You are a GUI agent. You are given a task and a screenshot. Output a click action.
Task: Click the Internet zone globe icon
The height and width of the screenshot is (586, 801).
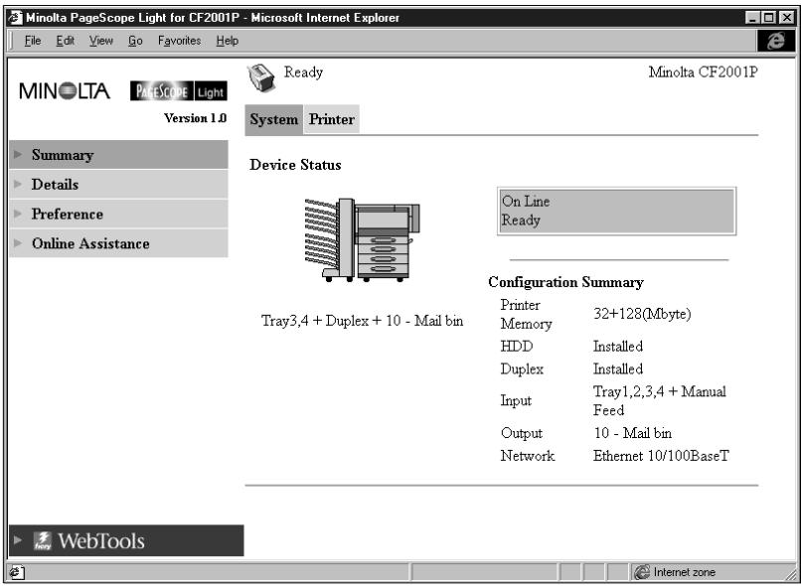pyautogui.click(x=642, y=572)
